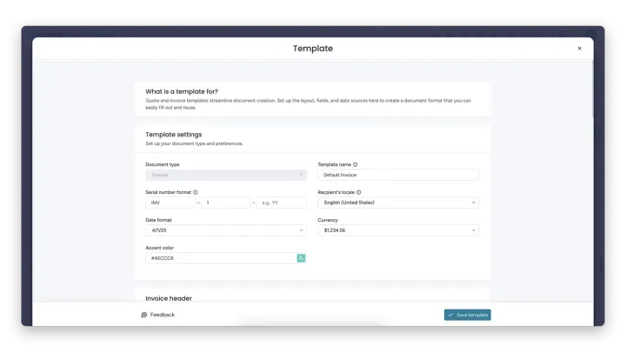This screenshot has height=352, width=626.
Task: Click the 'Template settings' heading
Action: pos(174,135)
